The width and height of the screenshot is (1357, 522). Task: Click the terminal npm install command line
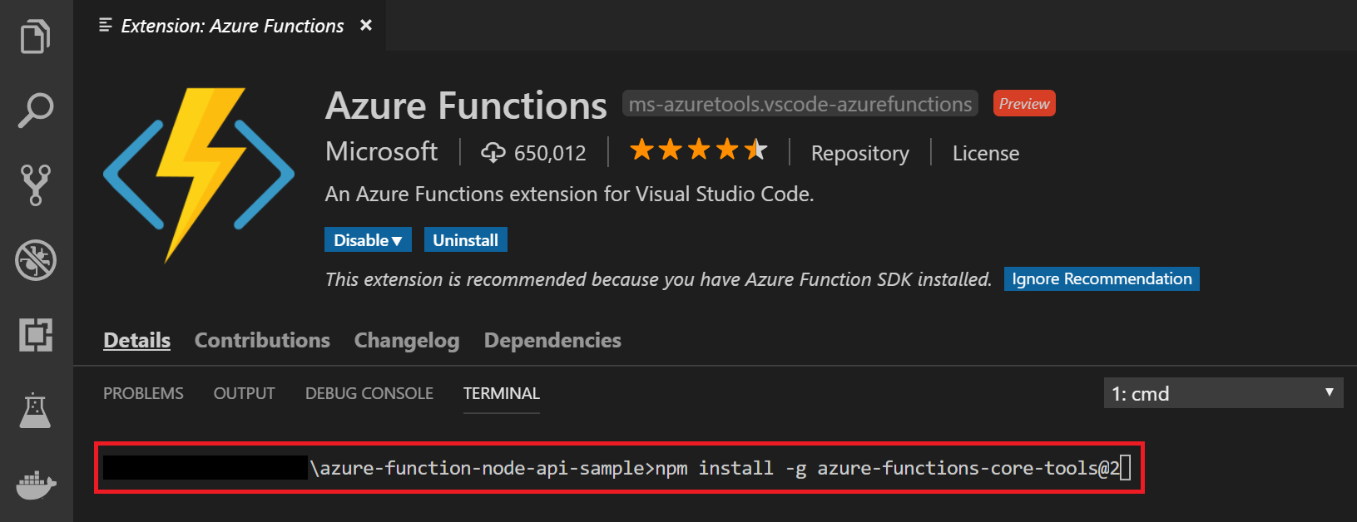point(619,468)
